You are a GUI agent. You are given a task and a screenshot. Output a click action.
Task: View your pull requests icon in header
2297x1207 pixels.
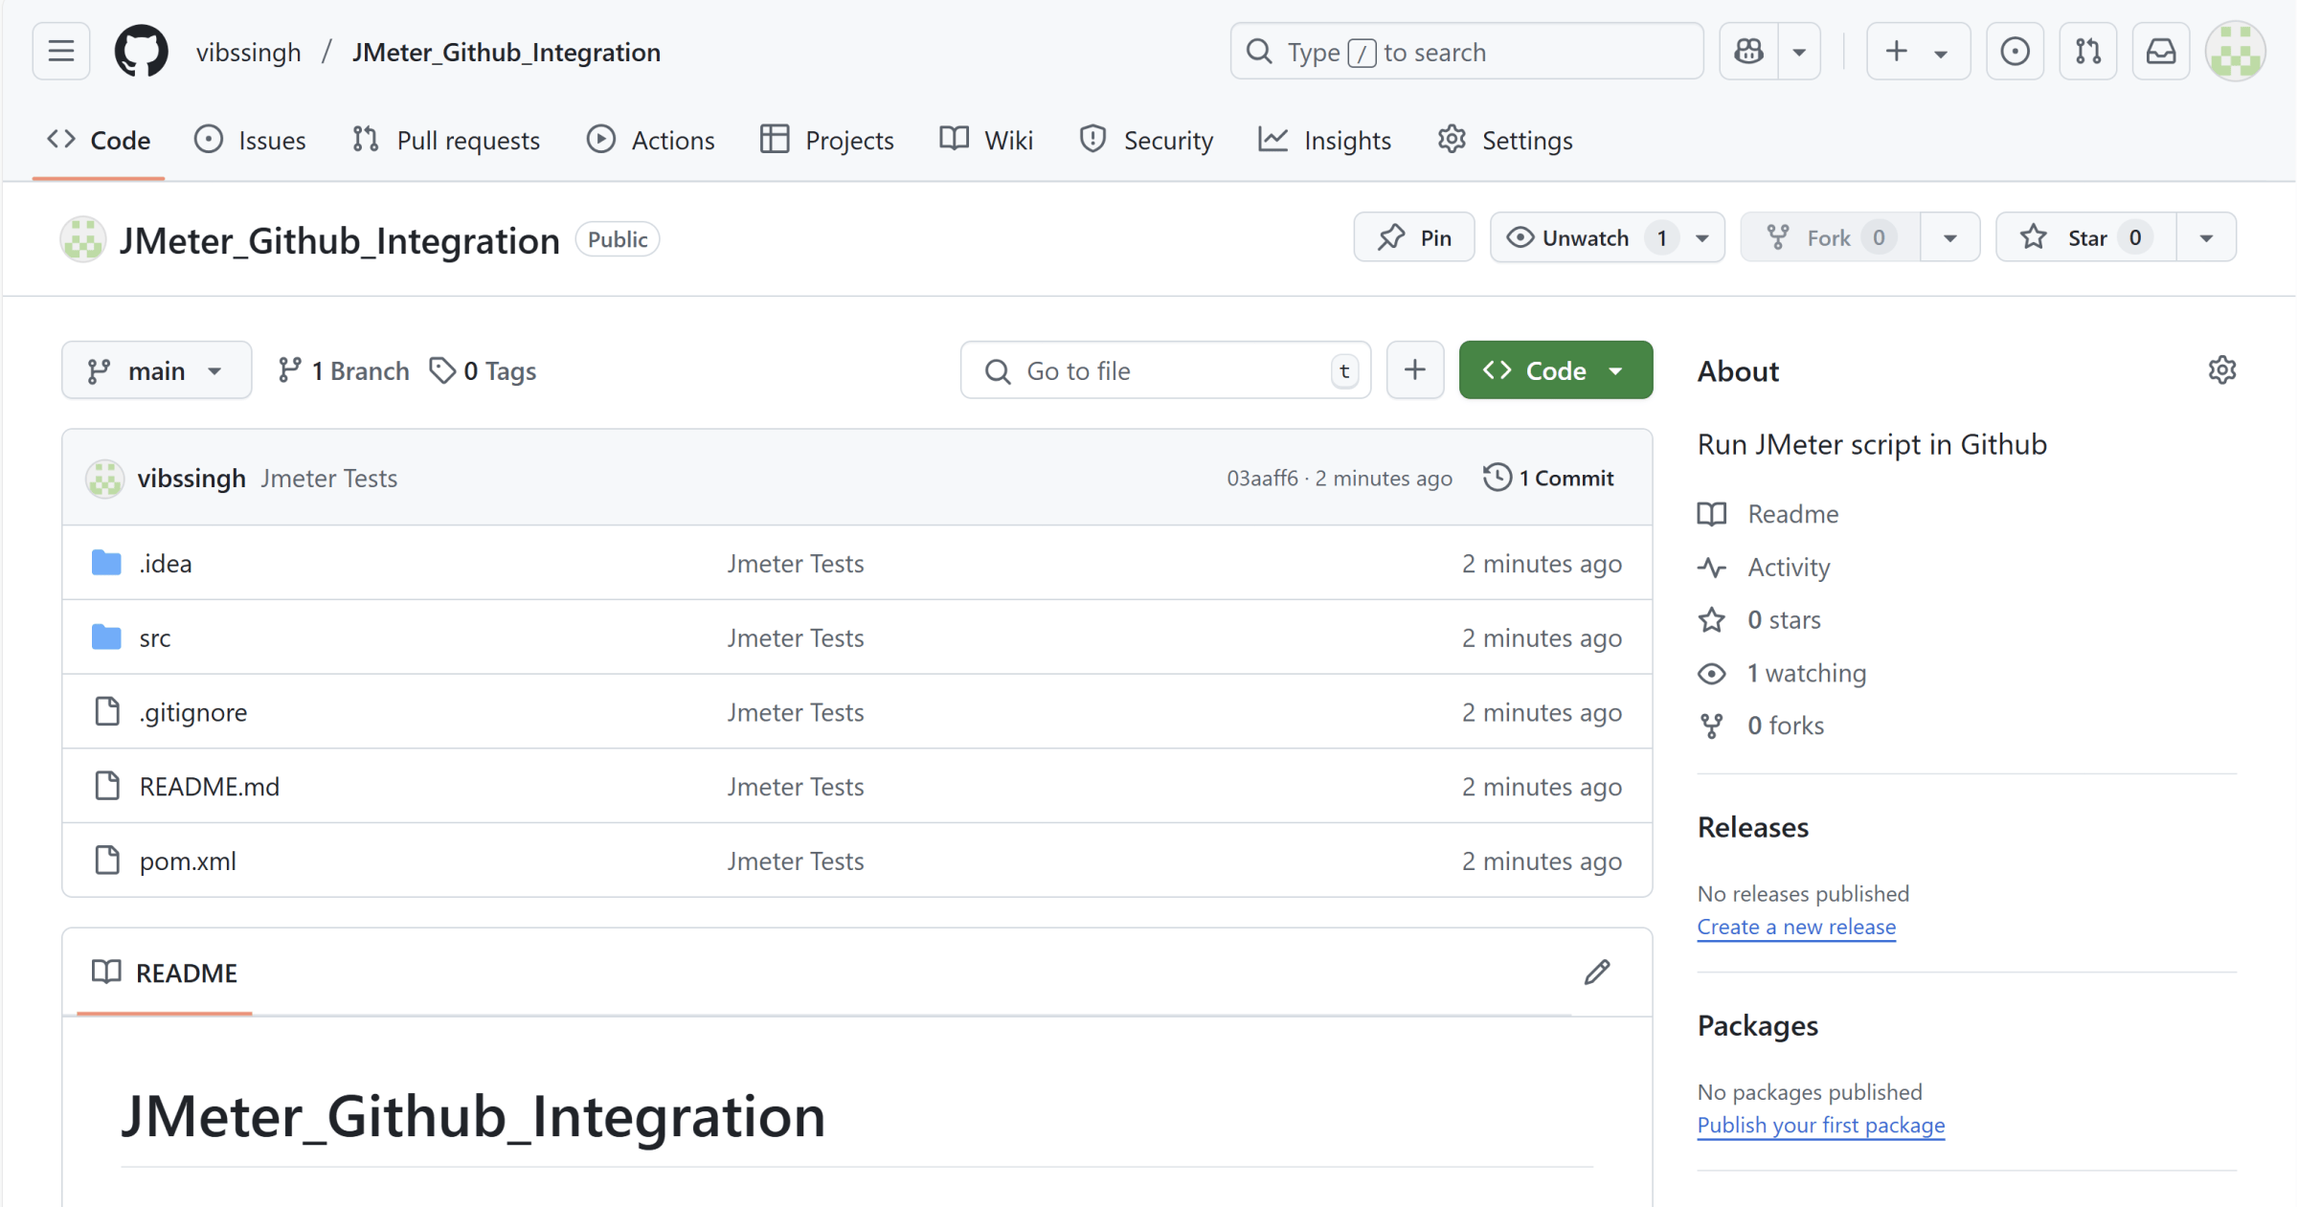click(x=2087, y=51)
